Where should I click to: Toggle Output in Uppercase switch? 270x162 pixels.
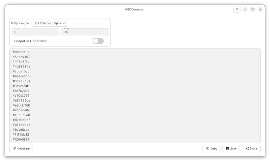pos(98,41)
